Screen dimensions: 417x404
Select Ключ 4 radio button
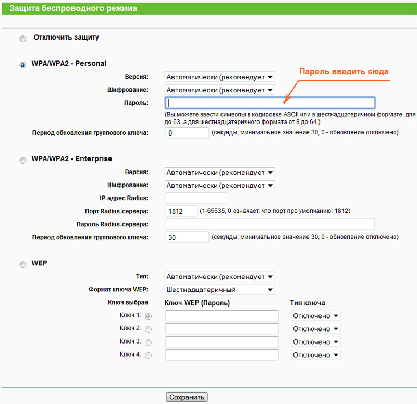coord(148,356)
